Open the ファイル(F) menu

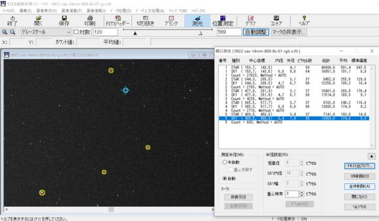[x=8, y=11]
